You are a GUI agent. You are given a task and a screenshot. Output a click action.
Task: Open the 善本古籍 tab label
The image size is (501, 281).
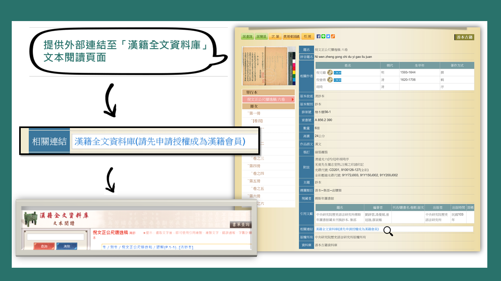pos(465,37)
